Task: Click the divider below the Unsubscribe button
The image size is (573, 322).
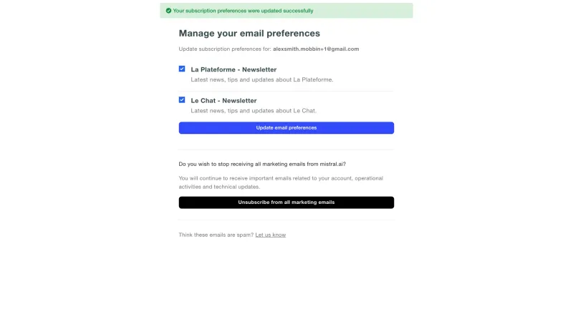Action: pos(286,220)
